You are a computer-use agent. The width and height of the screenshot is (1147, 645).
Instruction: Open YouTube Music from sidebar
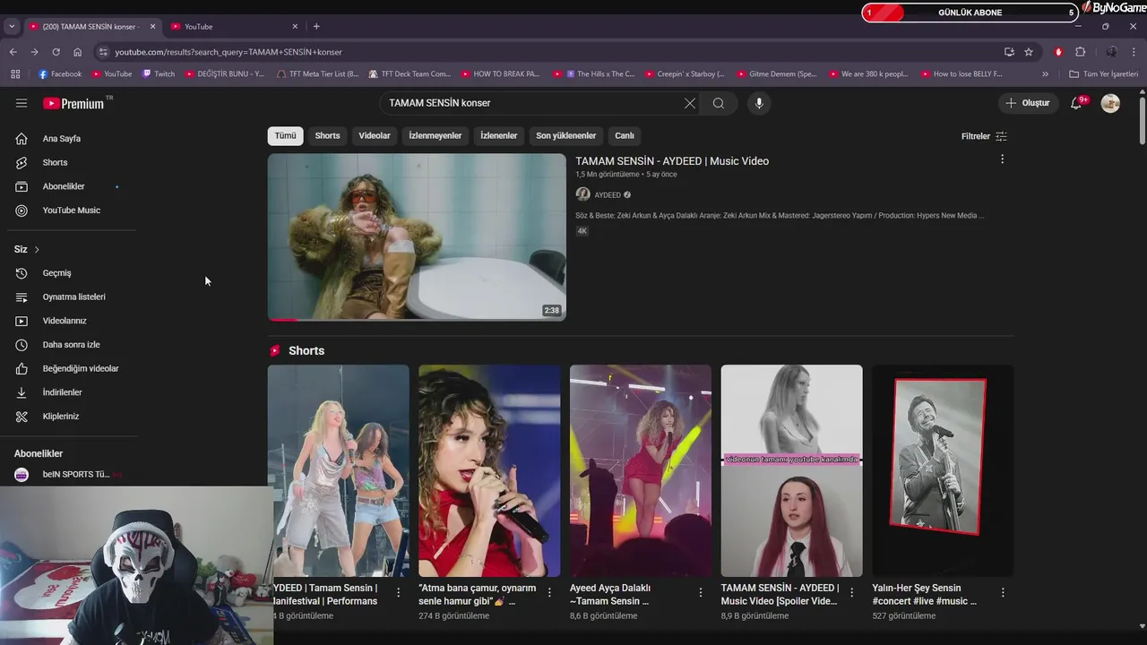pos(73,211)
